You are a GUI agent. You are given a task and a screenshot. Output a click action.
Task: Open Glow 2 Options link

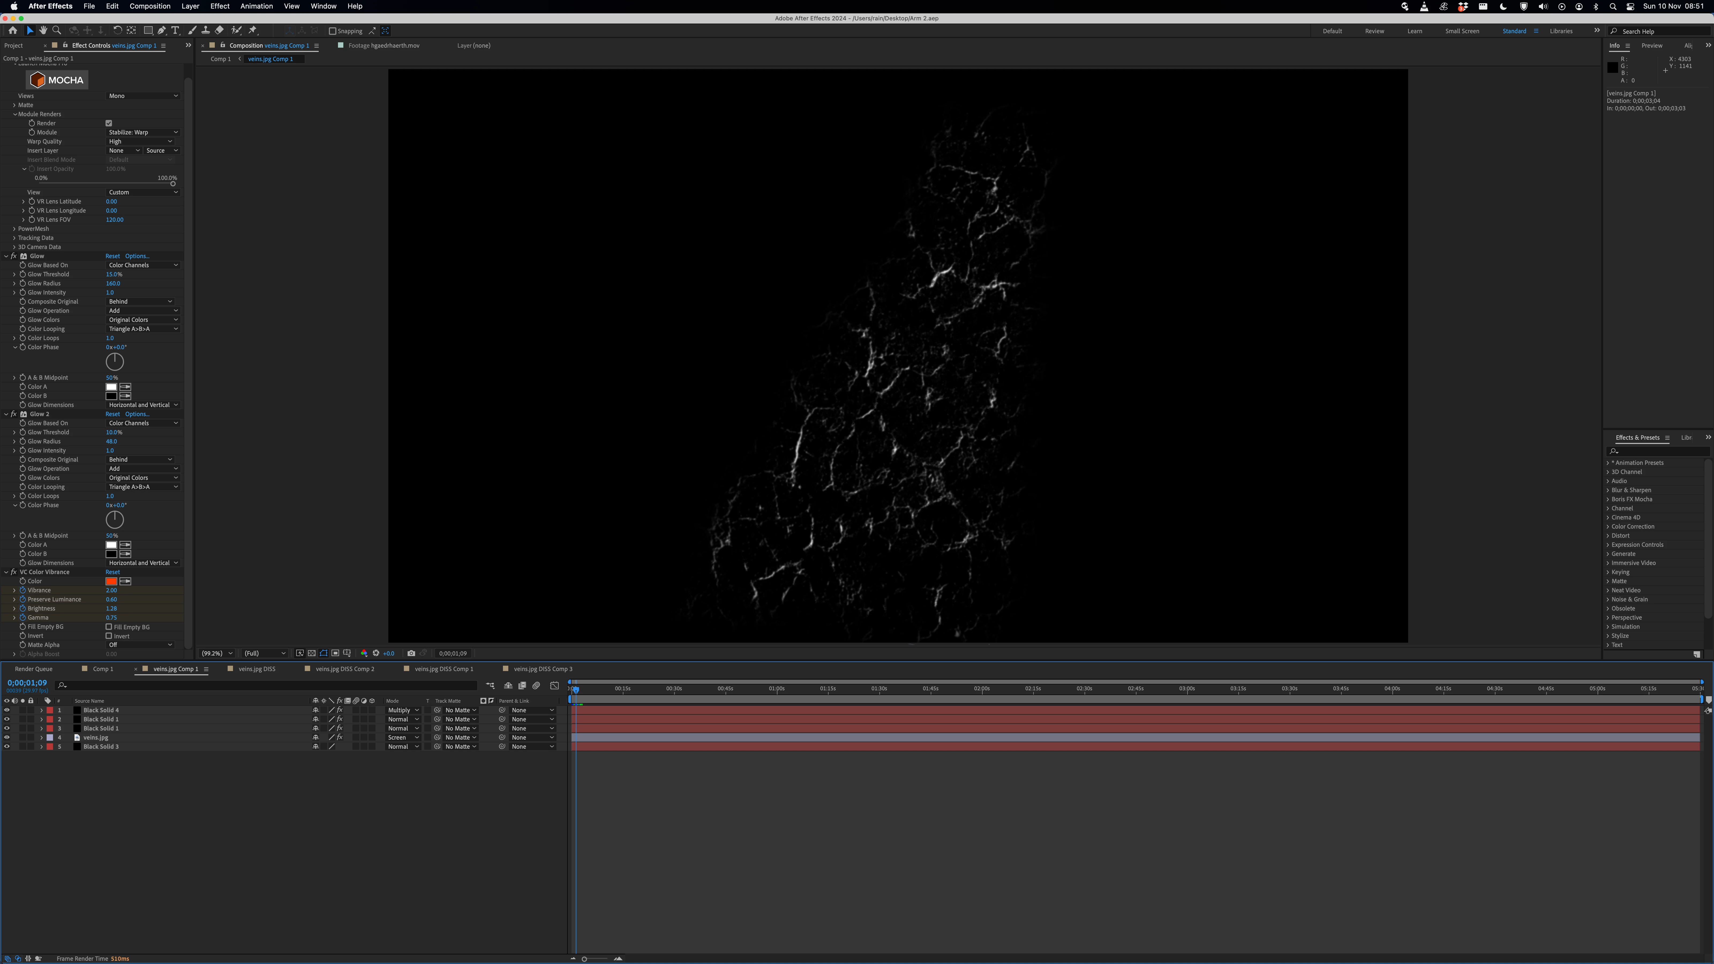pyautogui.click(x=137, y=414)
